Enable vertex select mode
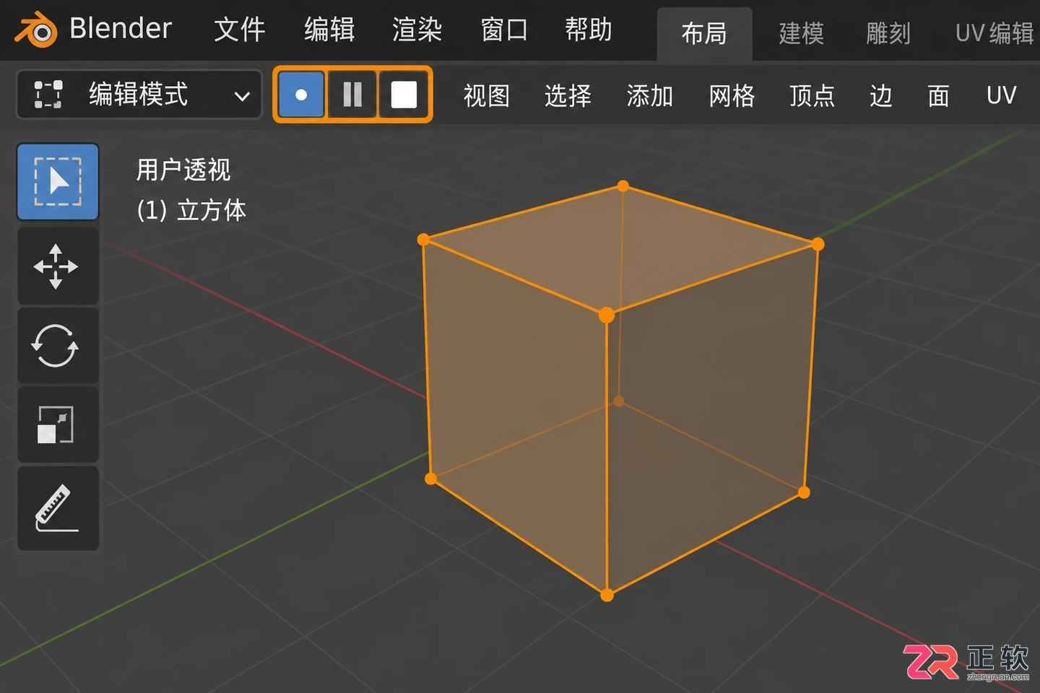 pyautogui.click(x=300, y=95)
